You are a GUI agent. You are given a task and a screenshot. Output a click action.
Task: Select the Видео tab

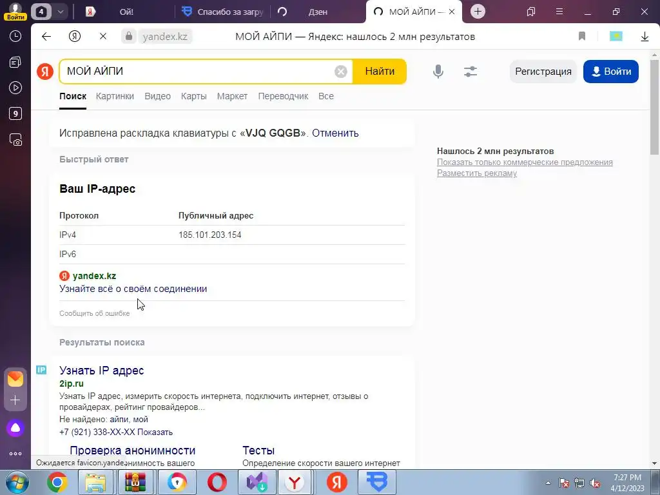point(157,97)
